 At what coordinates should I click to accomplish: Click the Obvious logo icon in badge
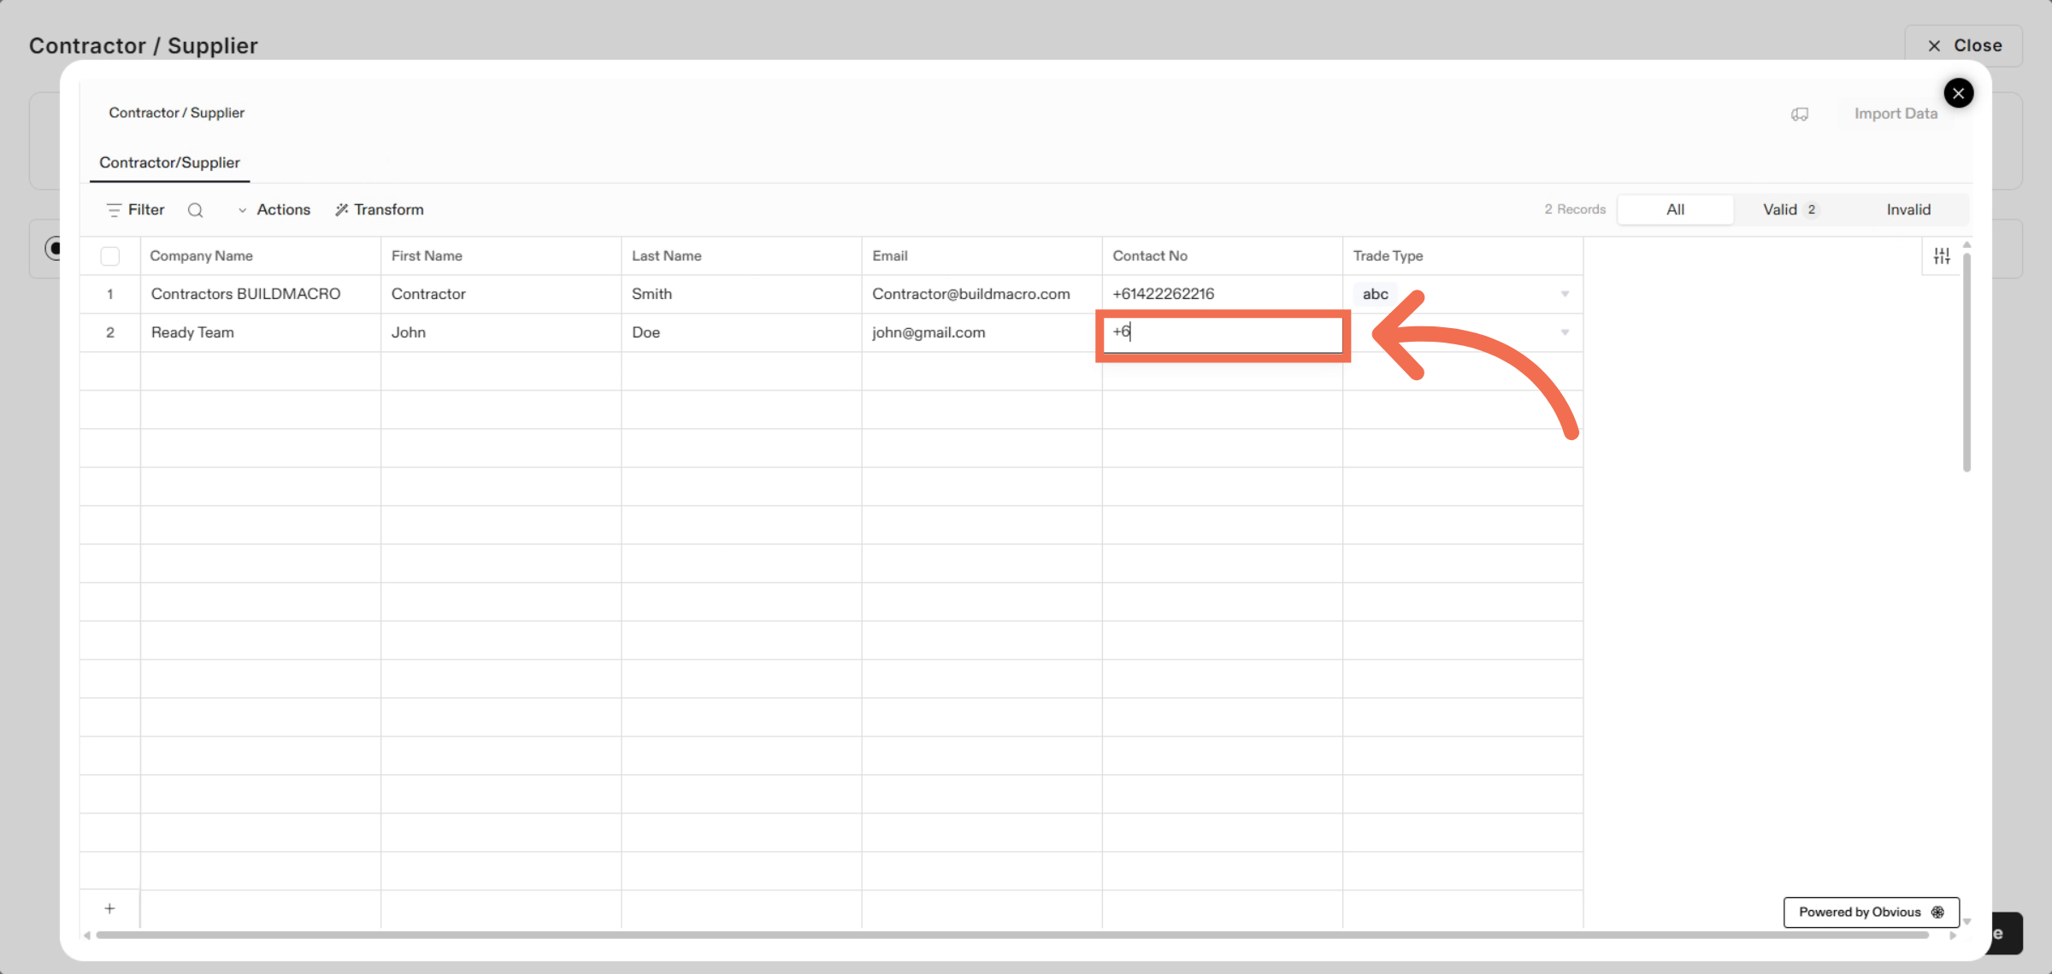(1938, 912)
